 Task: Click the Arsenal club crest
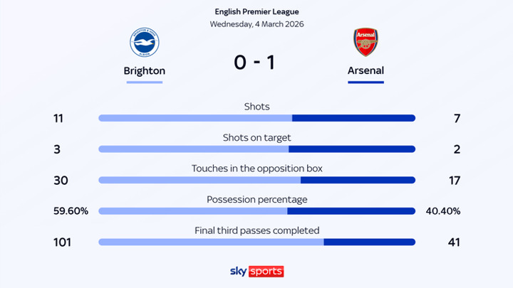click(x=366, y=43)
